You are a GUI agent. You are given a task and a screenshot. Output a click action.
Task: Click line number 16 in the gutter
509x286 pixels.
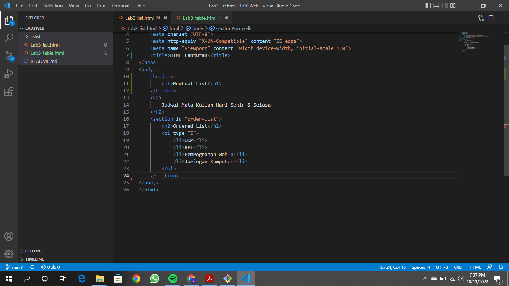126,119
